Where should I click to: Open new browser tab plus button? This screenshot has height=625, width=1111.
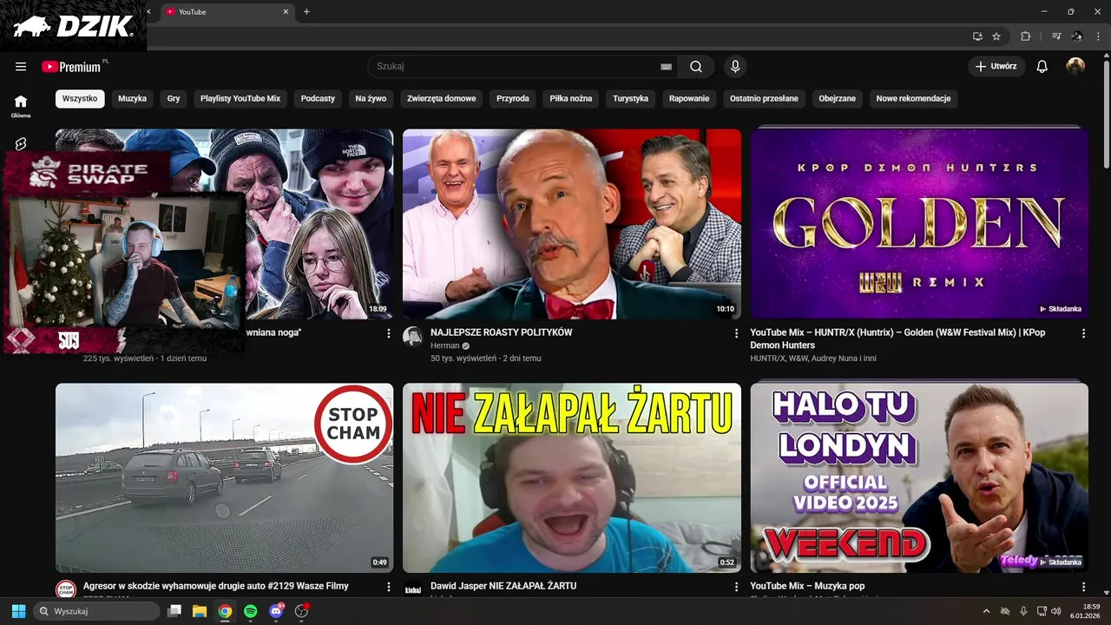pyautogui.click(x=306, y=12)
